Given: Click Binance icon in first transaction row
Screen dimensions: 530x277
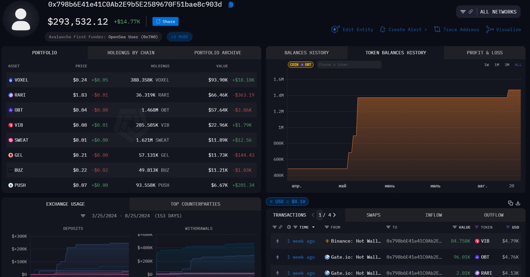Looking at the screenshot, I should tap(327, 241).
